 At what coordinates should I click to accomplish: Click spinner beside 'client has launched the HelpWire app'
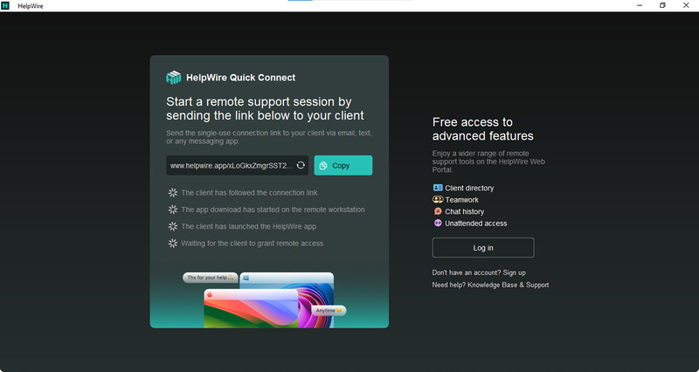(173, 226)
